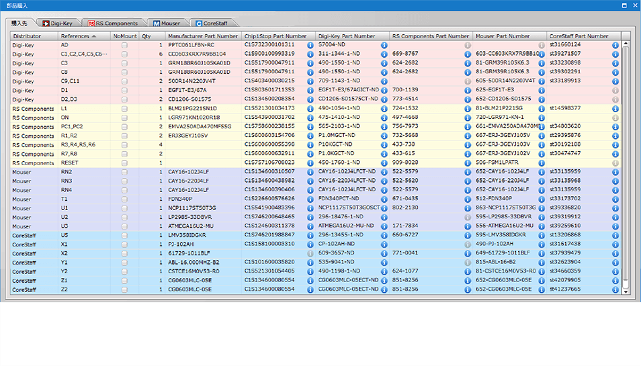641x366 pixels.
Task: Toggle NoMount checkbox for X1 row
Action: click(124, 244)
